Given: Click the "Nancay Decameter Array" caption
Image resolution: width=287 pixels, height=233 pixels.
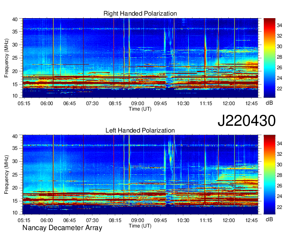Looking at the screenshot, I should tap(62, 228).
